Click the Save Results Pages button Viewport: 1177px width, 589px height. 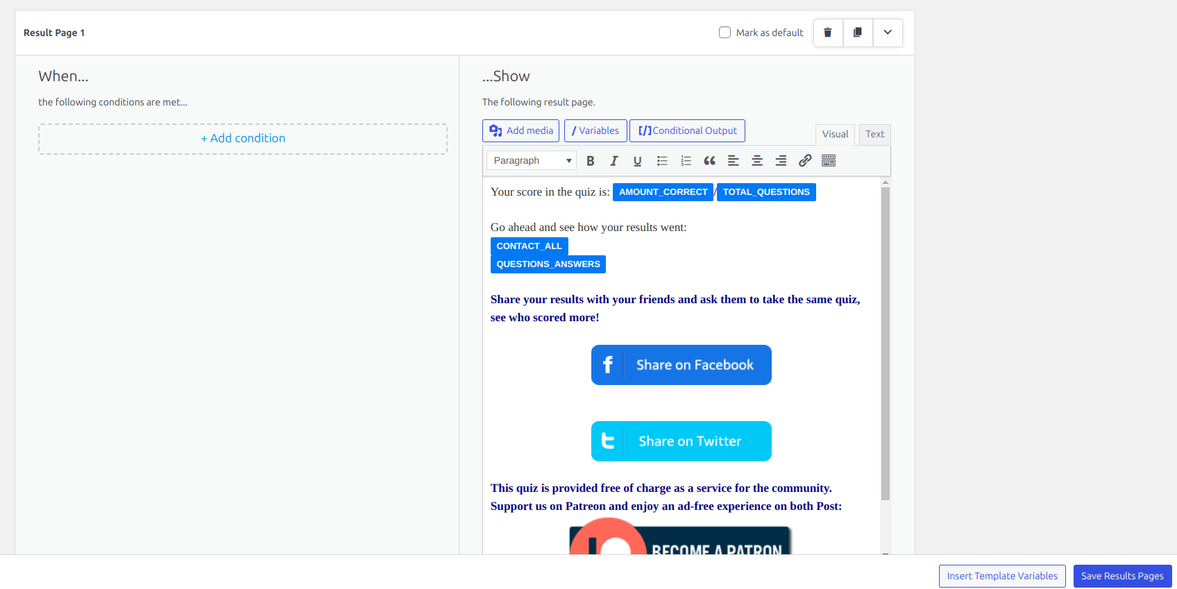point(1122,576)
